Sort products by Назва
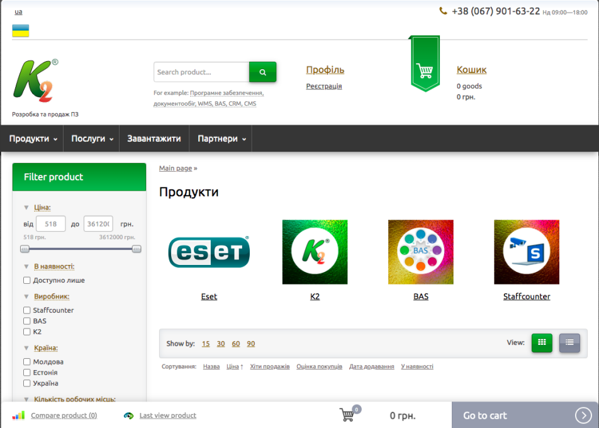599x428 pixels. tap(211, 366)
